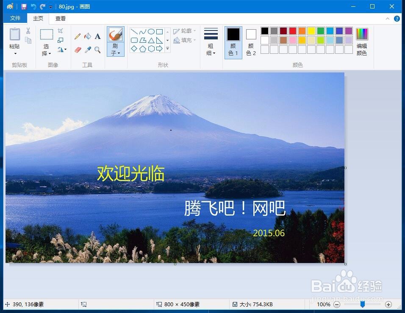Choose the rounded rectangle shape
The image size is (405, 313).
pyautogui.click(x=134, y=40)
